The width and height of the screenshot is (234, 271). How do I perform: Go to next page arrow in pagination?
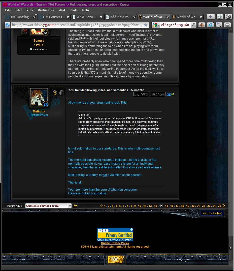pyautogui.click(x=224, y=206)
